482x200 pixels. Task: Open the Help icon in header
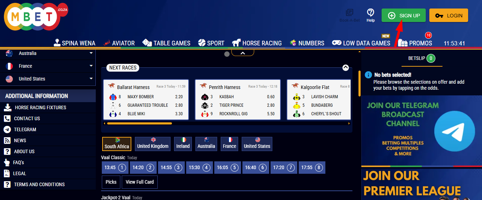coord(371,15)
